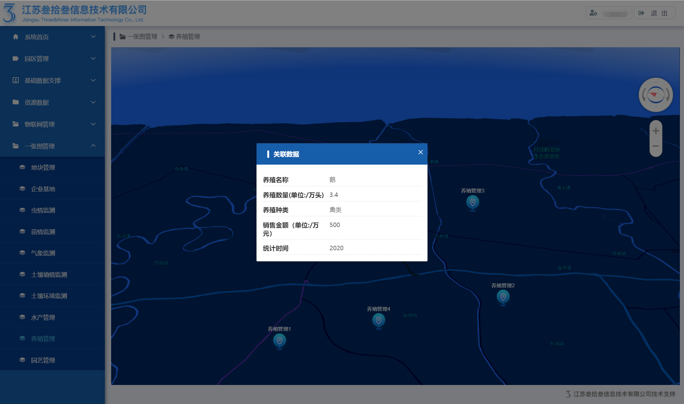
Task: Click the 一张图管理 breadcrumb link
Action: [142, 37]
